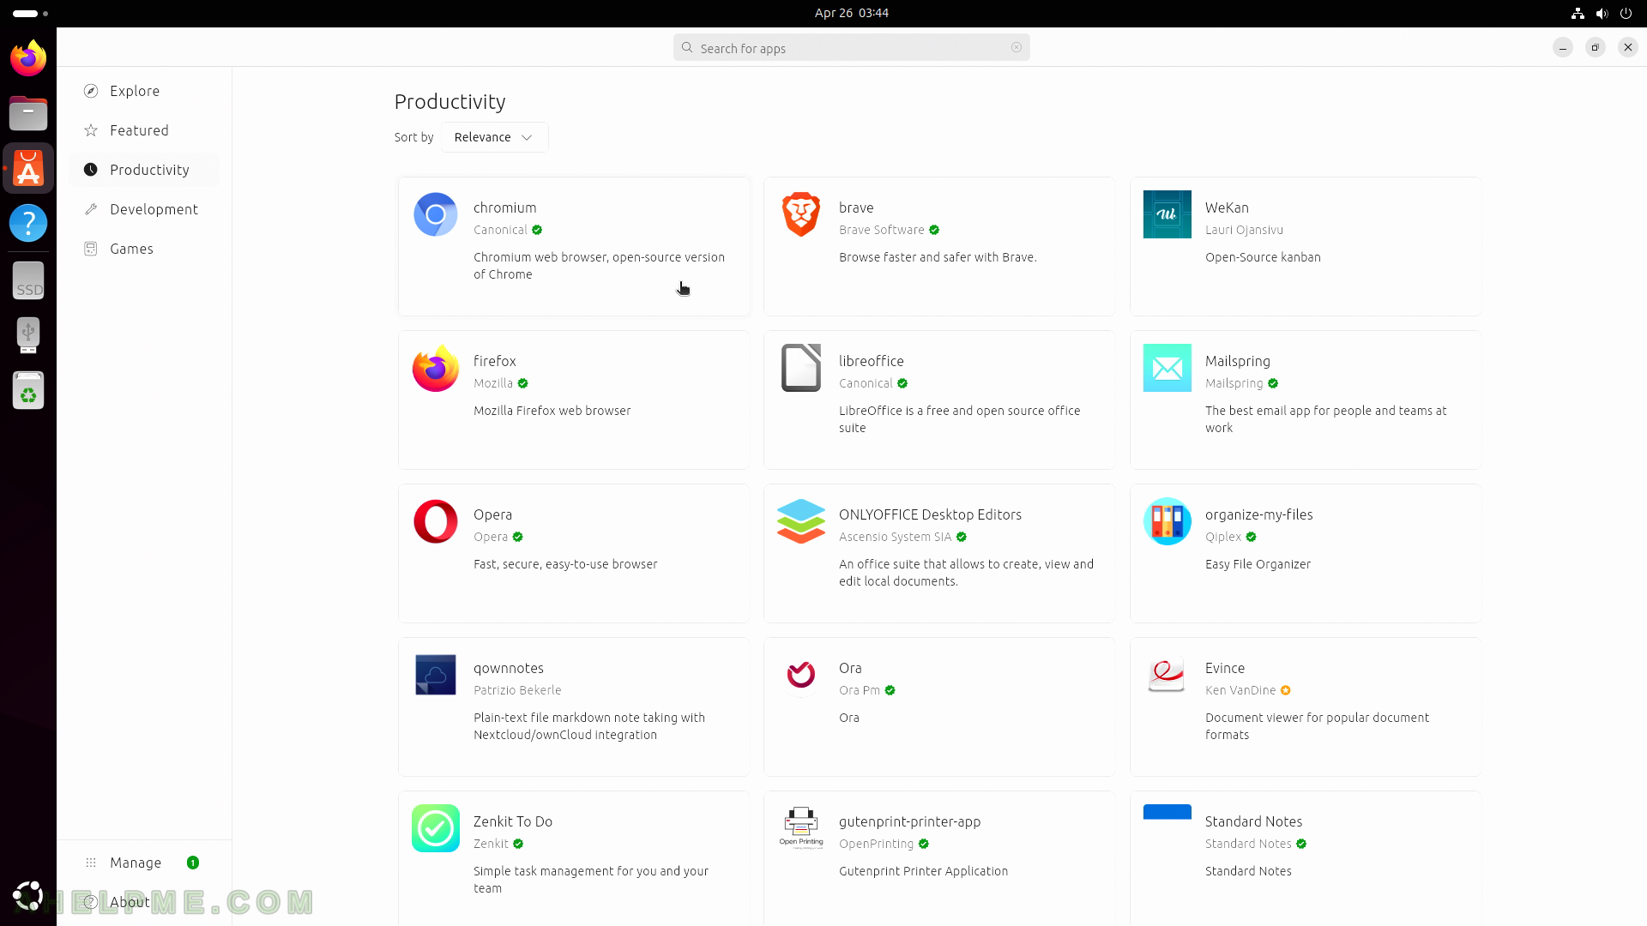Image resolution: width=1647 pixels, height=926 pixels.
Task: Open the Zenkit To Do green icon
Action: [x=436, y=828]
